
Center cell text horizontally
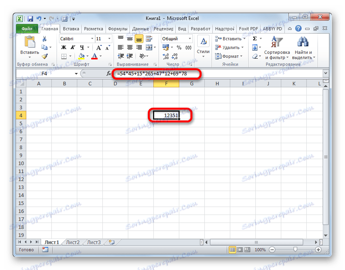coord(130,47)
